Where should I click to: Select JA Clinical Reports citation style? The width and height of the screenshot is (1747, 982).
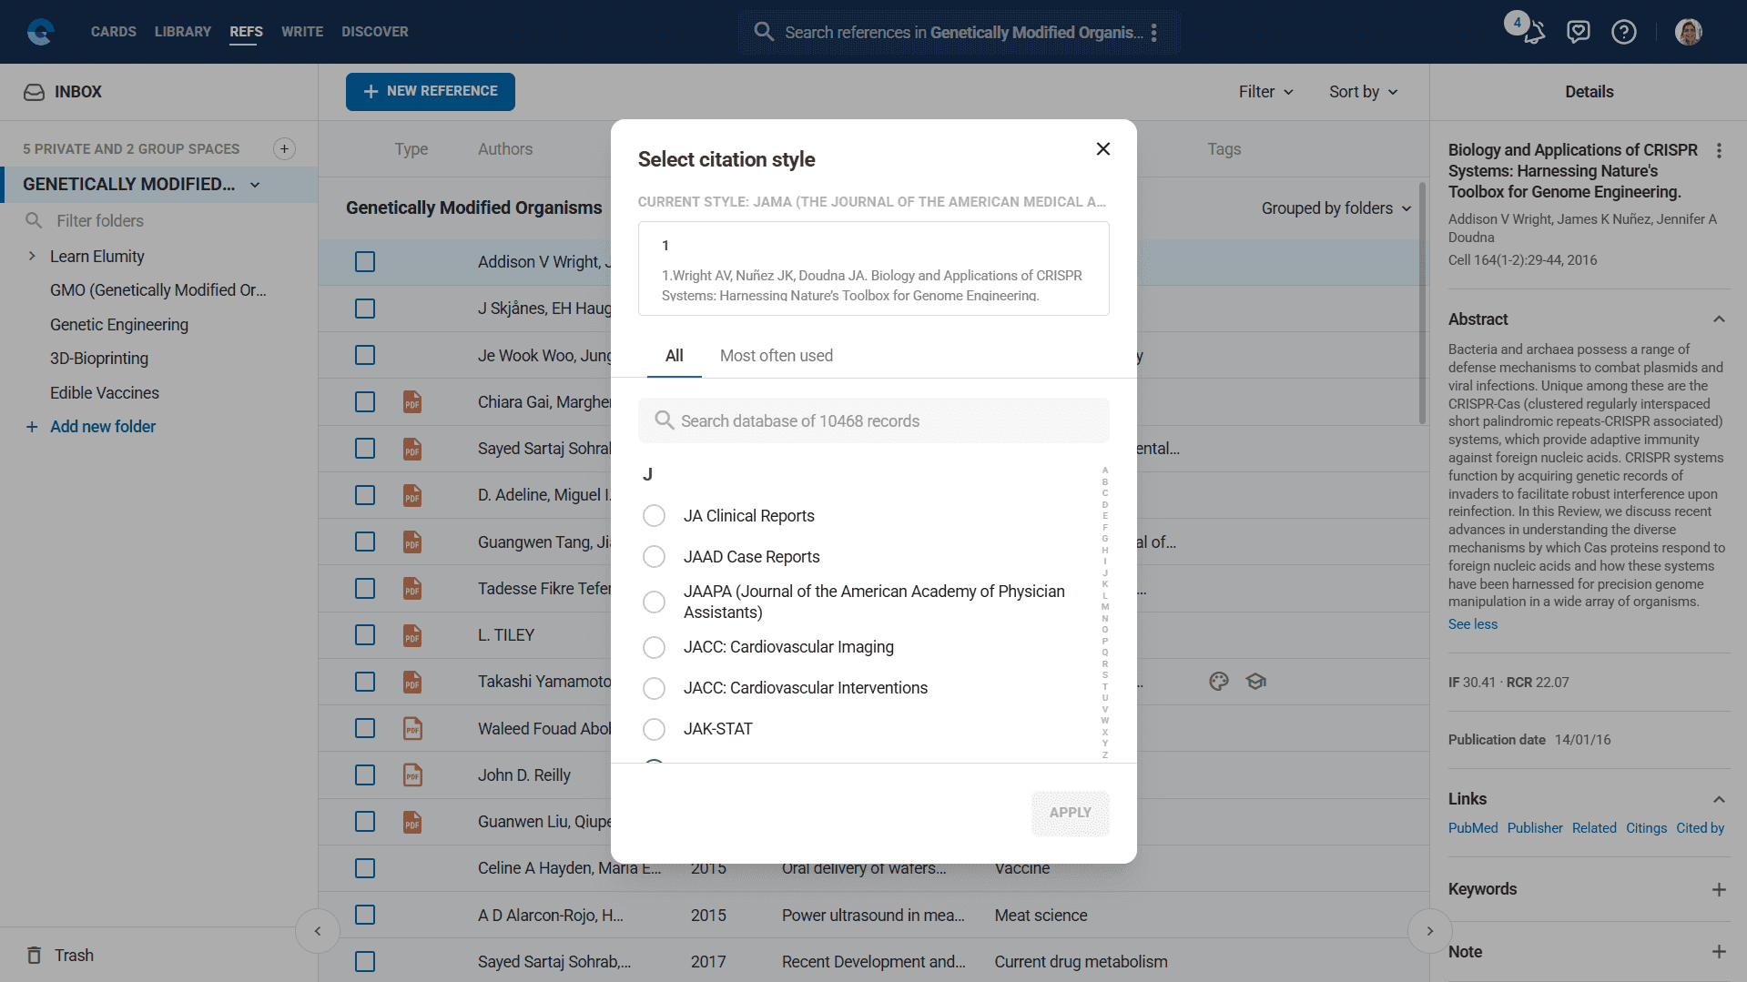654,516
